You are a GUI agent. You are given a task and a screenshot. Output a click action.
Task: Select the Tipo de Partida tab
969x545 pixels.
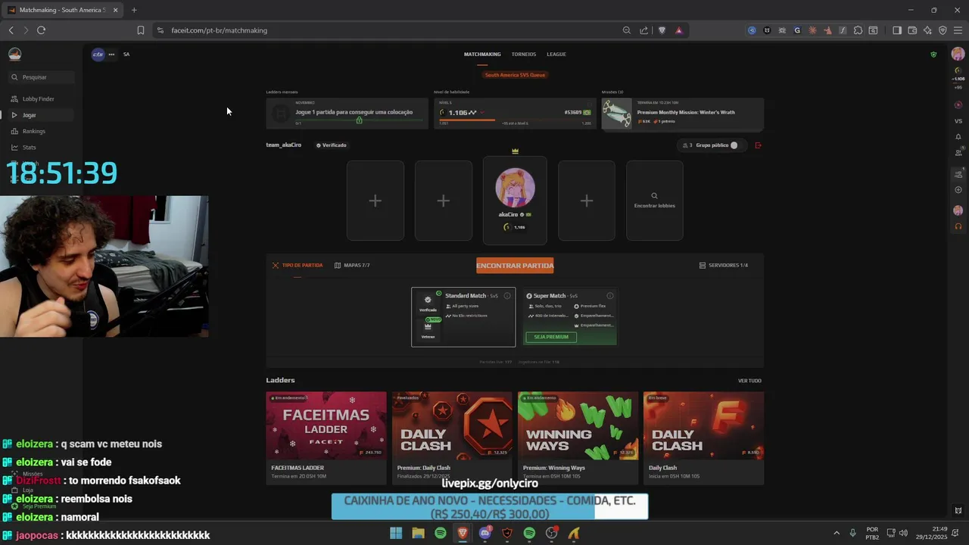298,266
